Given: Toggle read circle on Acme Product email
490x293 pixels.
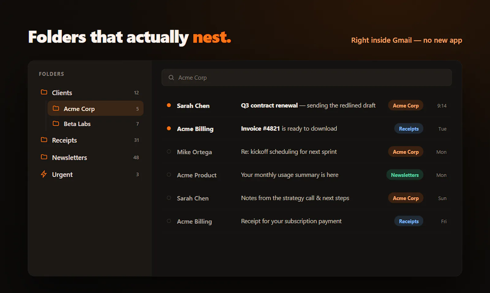Looking at the screenshot, I should (169, 175).
